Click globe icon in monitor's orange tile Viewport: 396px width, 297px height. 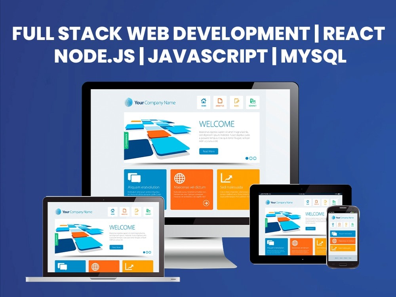[x=179, y=178]
